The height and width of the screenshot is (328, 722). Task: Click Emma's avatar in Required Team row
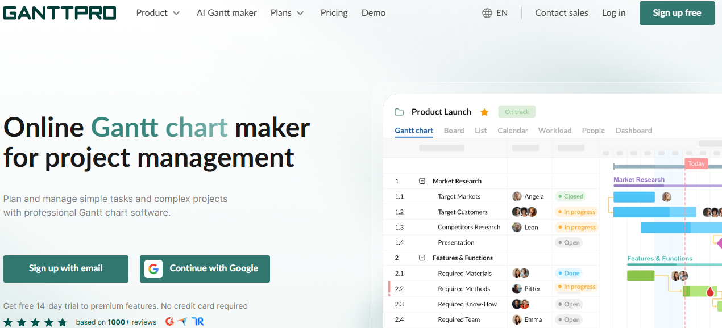517,319
